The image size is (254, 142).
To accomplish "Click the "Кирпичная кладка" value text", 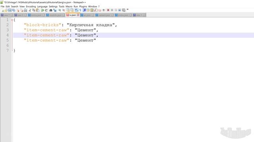I will 91,25.
